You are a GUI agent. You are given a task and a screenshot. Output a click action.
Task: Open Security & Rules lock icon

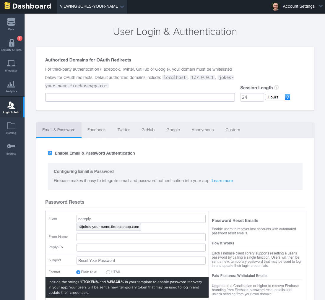click(12, 43)
